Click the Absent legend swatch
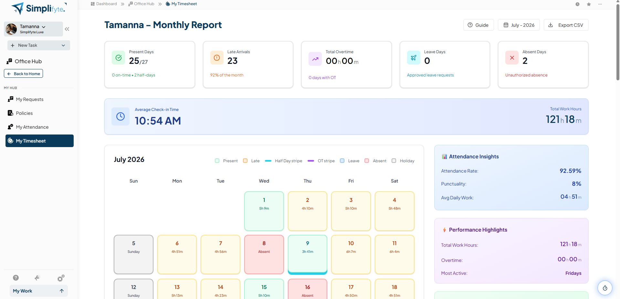Viewport: 620px width, 299px height. (x=367, y=161)
